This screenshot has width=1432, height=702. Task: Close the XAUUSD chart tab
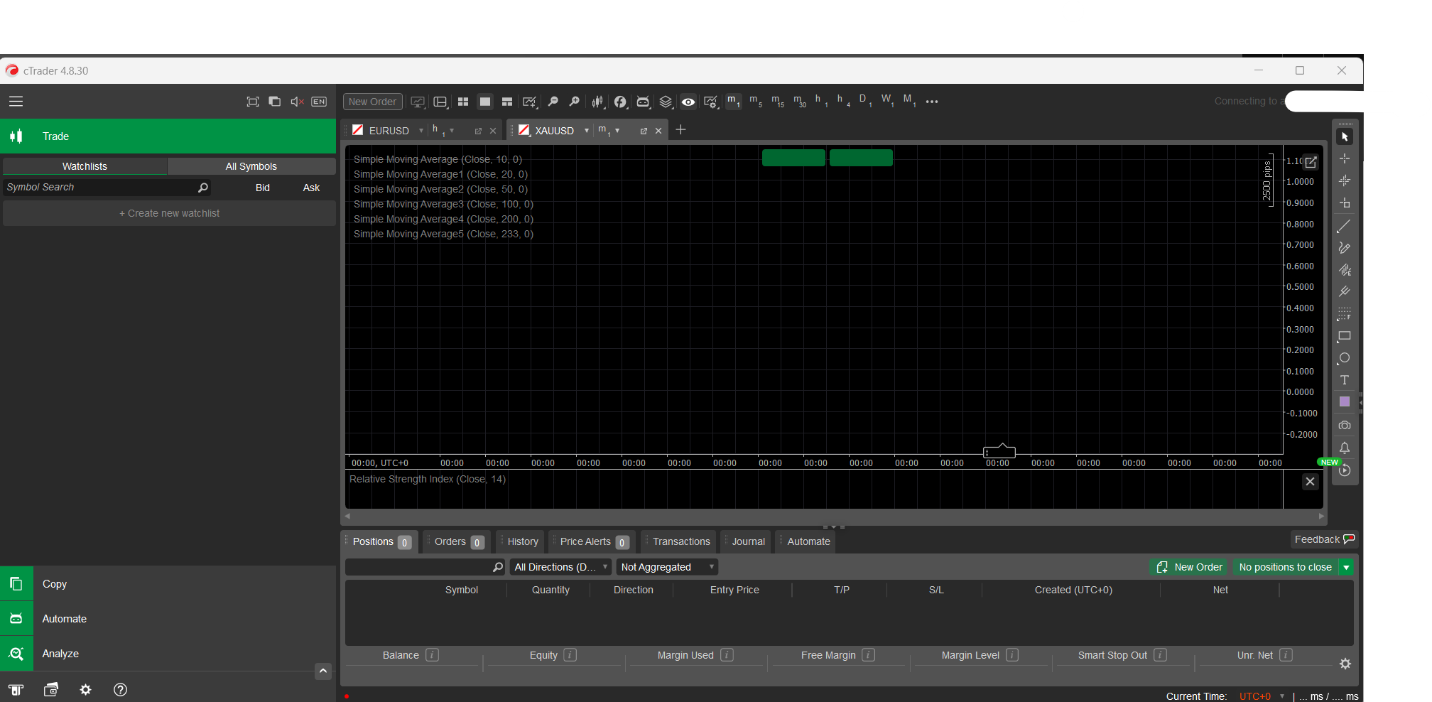click(658, 131)
